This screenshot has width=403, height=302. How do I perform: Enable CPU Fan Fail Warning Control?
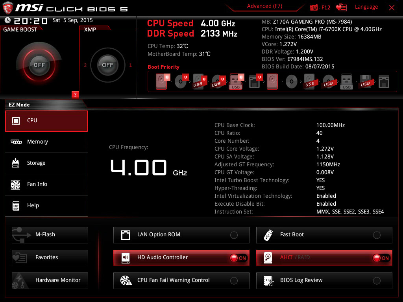coord(181,280)
